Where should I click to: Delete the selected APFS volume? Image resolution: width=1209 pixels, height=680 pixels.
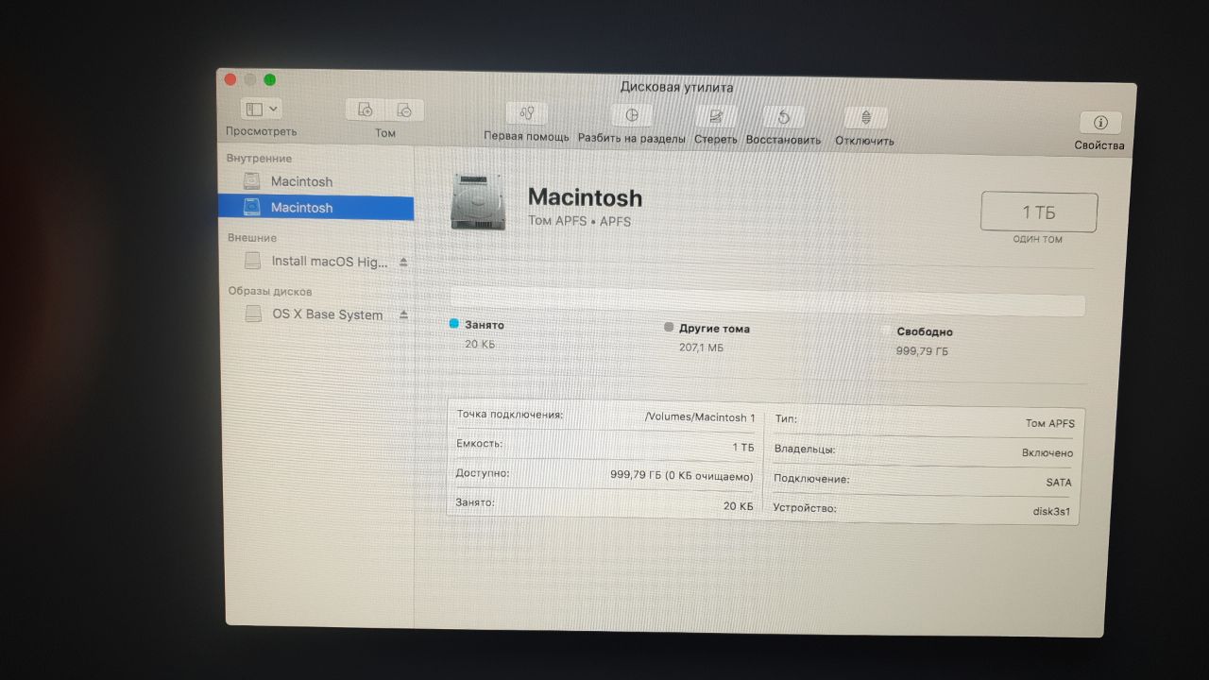pos(404,110)
